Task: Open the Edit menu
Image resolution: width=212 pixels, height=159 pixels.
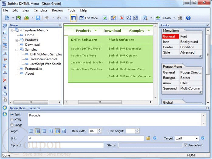Action: tap(15, 10)
